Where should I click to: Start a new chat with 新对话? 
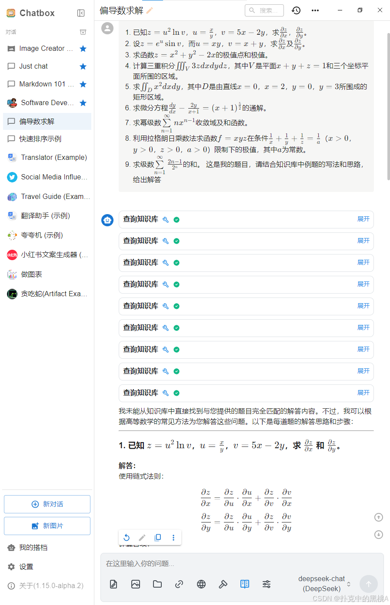point(47,504)
